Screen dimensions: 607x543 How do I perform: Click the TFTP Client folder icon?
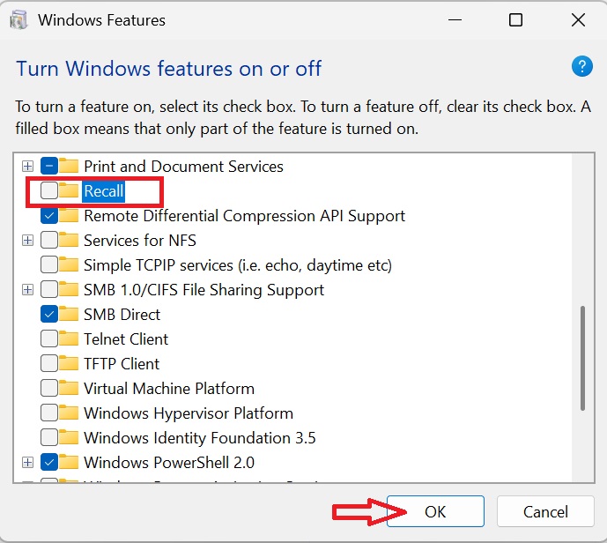pos(70,363)
